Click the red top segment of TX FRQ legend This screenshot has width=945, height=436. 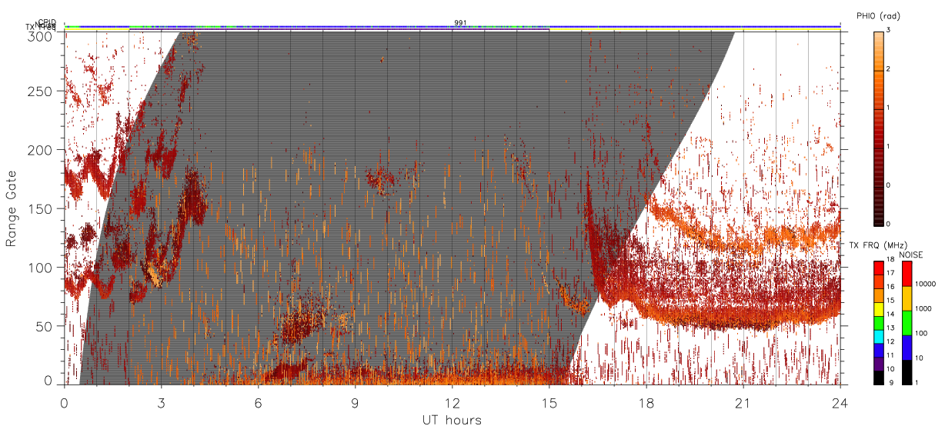coord(878,267)
